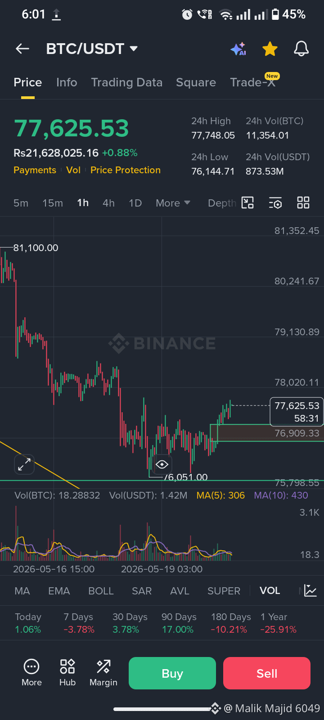
Task: Tap the Price Protection tag
Action: pyautogui.click(x=126, y=170)
